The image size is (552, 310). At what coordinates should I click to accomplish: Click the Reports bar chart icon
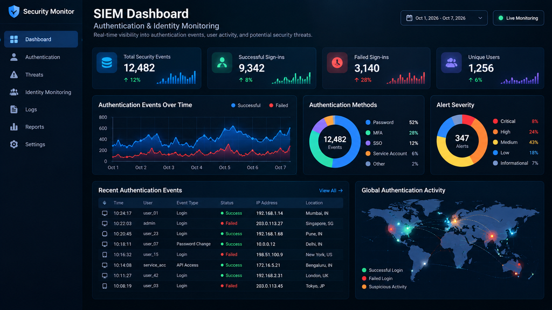pyautogui.click(x=13, y=127)
